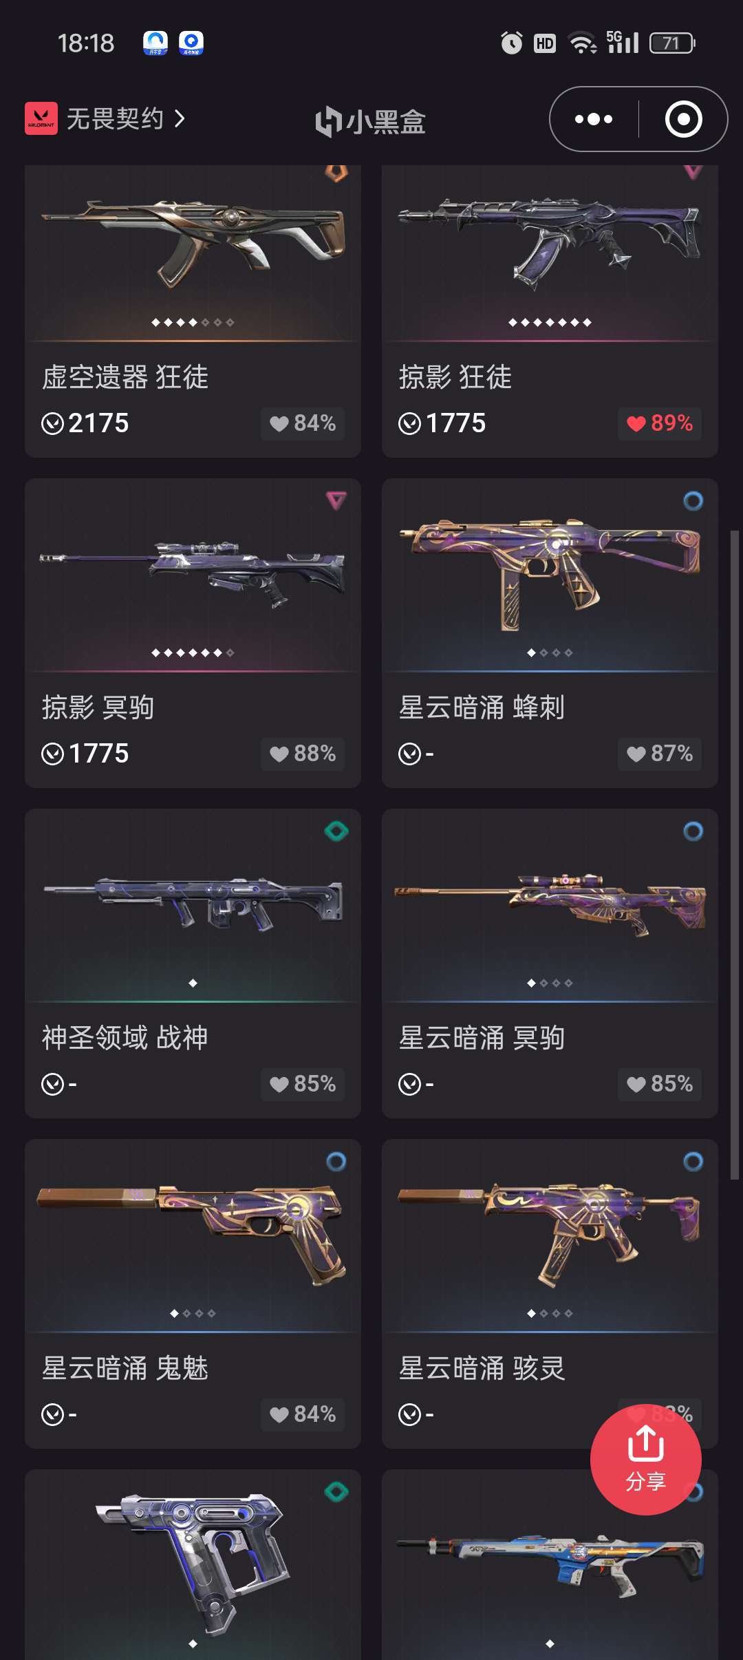Tap the green tier icon on 神圣领域 战神
743x1660 pixels.
point(336,831)
